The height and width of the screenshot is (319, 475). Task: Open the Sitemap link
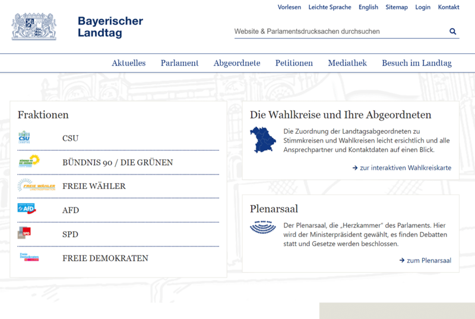[397, 7]
